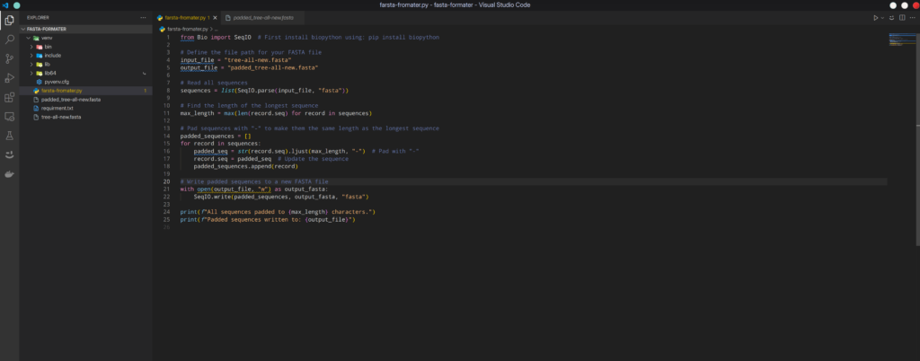Click 'max_length = max' on line 11
Viewport: 920px width, 361px height.
(x=208, y=113)
